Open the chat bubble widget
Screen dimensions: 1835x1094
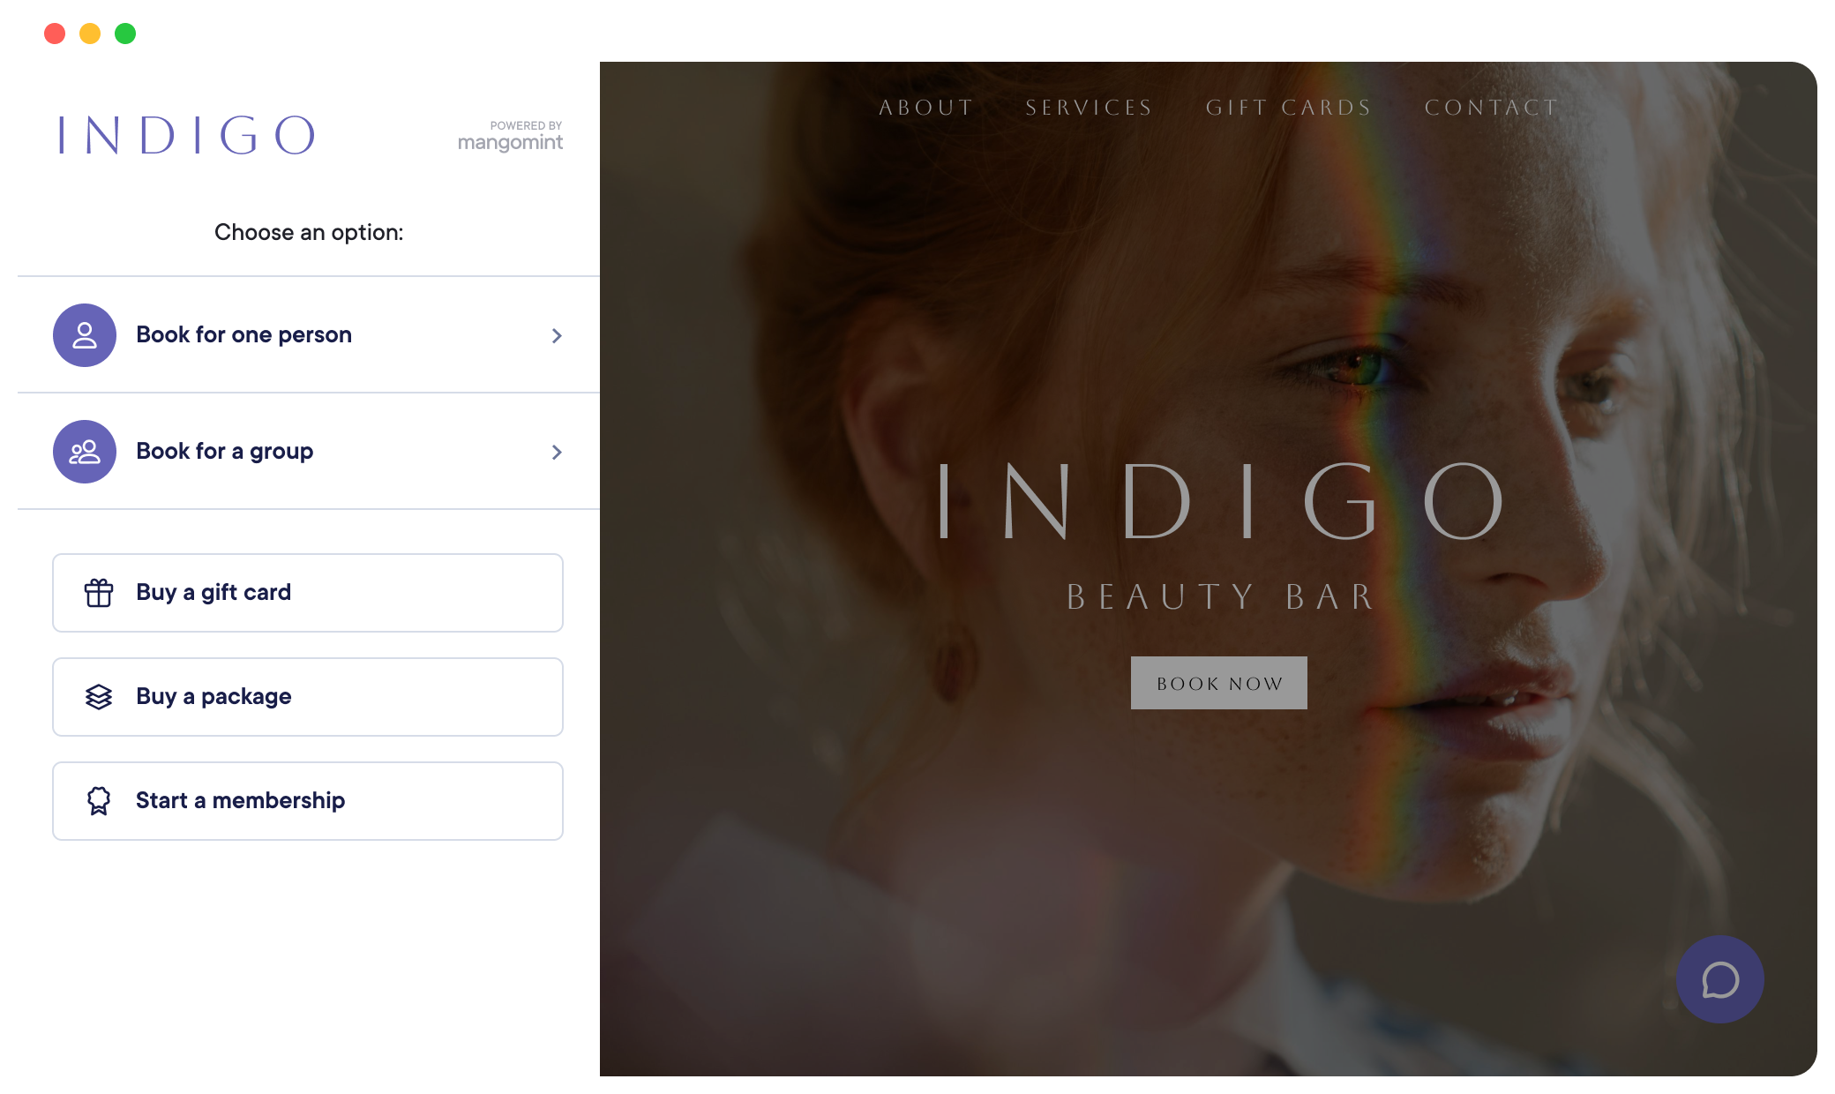coord(1720,979)
